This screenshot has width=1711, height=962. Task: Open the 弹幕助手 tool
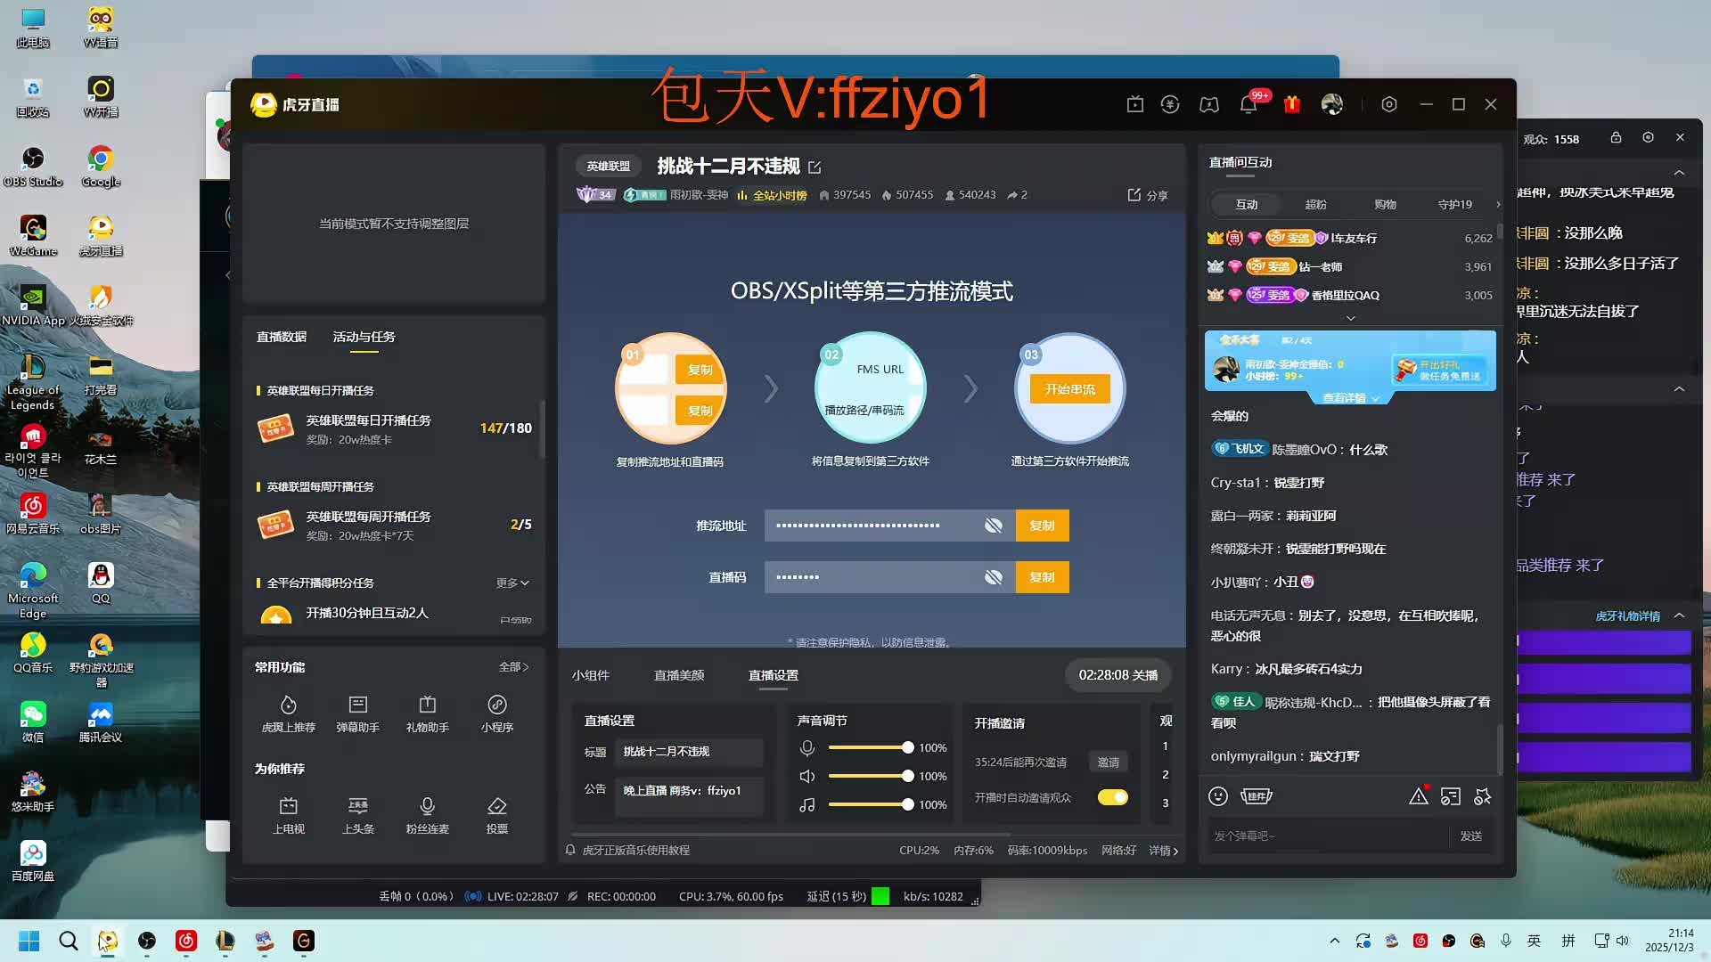click(x=358, y=713)
